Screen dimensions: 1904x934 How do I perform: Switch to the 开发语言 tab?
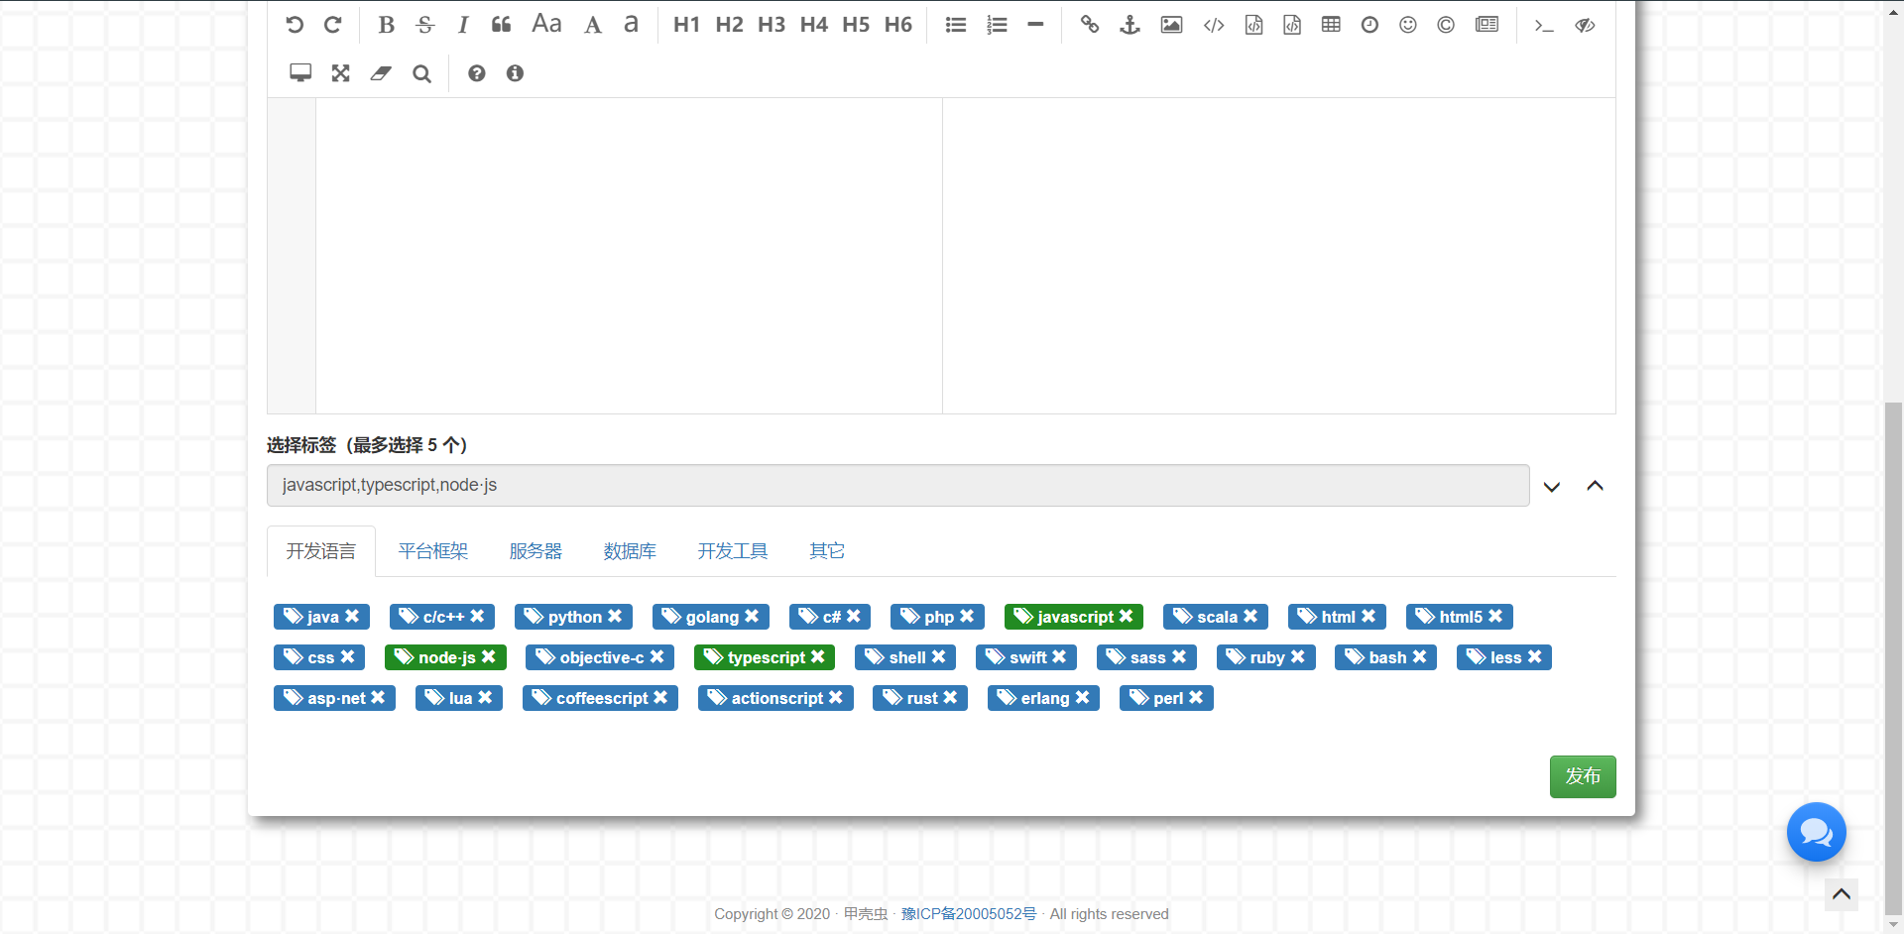[x=321, y=551]
